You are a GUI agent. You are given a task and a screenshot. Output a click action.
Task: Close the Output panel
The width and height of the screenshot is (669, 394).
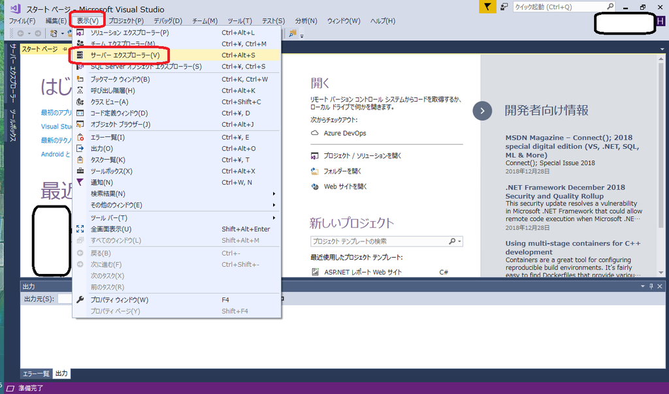tap(660, 286)
